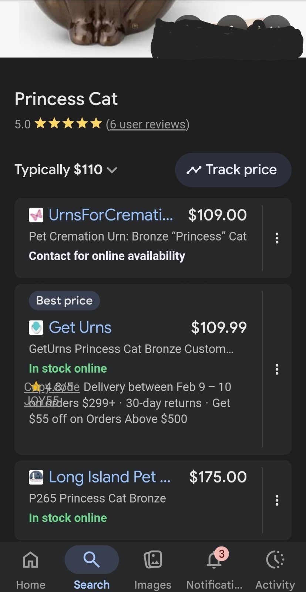Open the UrnsForCremation store link
The width and height of the screenshot is (306, 592).
click(111, 215)
